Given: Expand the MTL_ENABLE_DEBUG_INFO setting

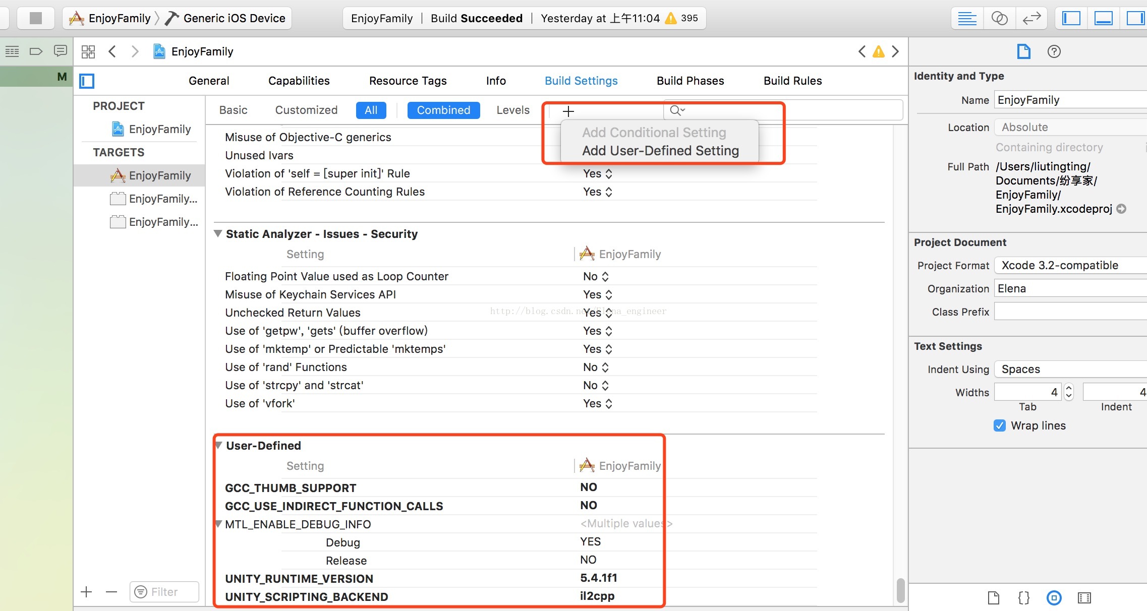Looking at the screenshot, I should [219, 524].
